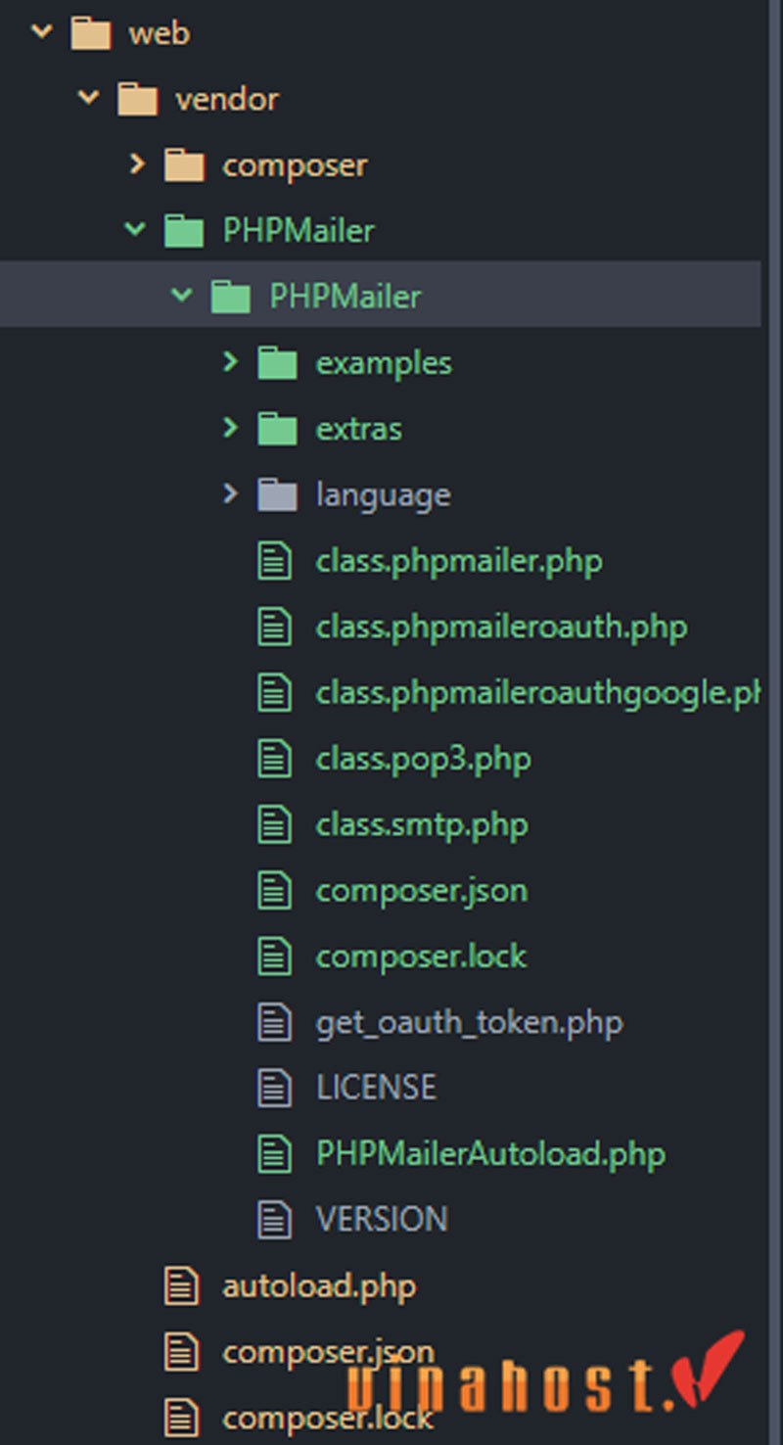Click the get_oauth_token.php file icon

pos(275,1021)
